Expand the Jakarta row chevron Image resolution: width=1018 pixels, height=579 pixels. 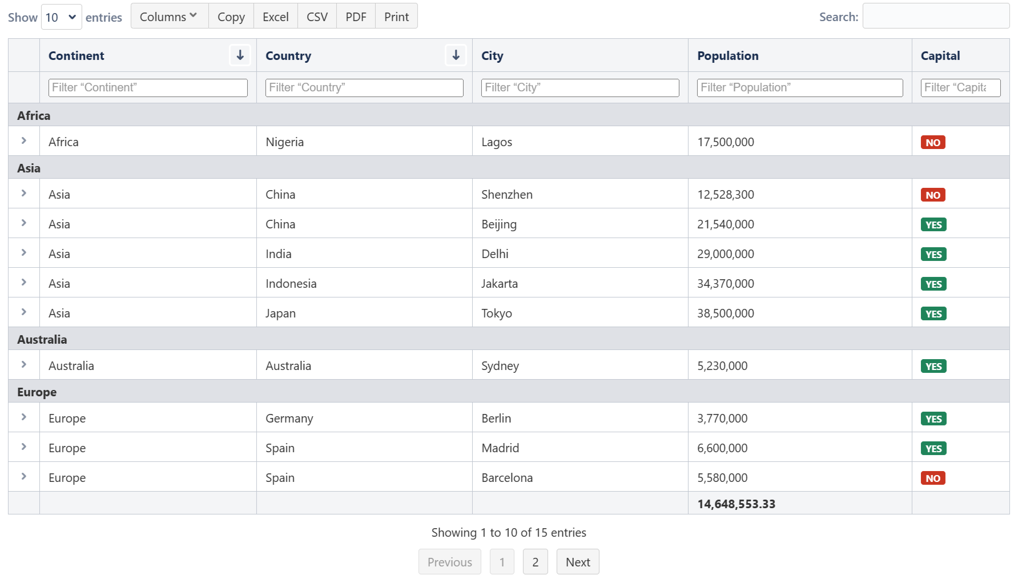pyautogui.click(x=24, y=283)
